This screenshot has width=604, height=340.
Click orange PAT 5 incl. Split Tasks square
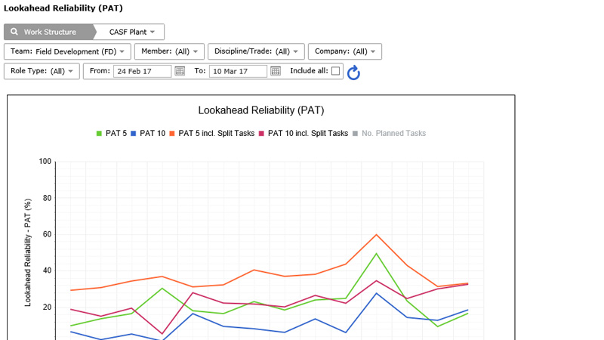click(x=172, y=134)
